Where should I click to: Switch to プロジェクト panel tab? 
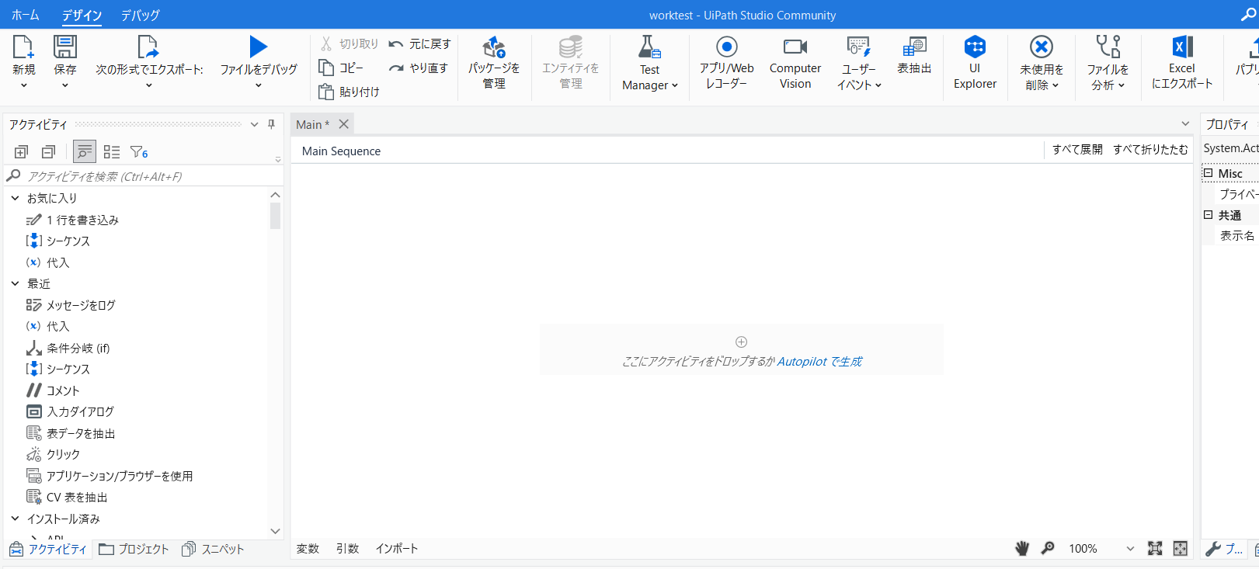click(x=134, y=549)
